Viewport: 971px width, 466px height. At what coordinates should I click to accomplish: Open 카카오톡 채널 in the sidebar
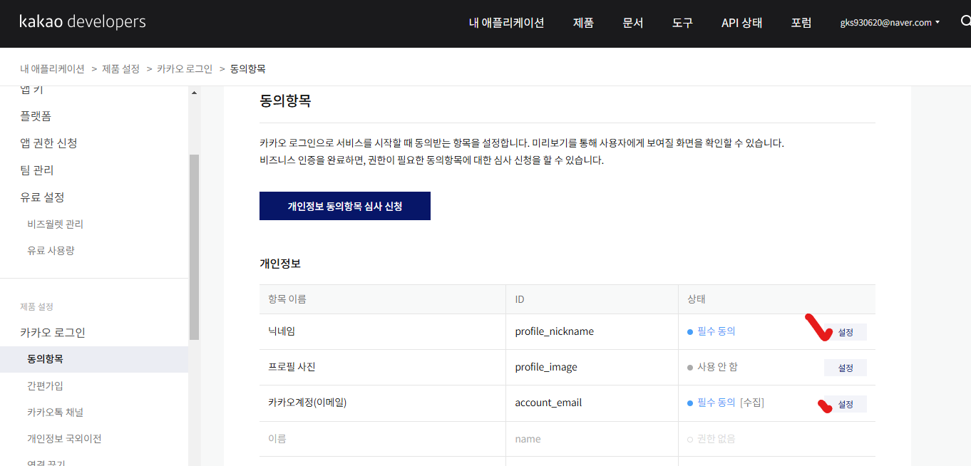click(55, 413)
